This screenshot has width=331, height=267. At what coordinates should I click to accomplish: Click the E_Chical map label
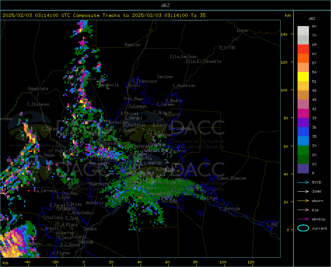129,113
